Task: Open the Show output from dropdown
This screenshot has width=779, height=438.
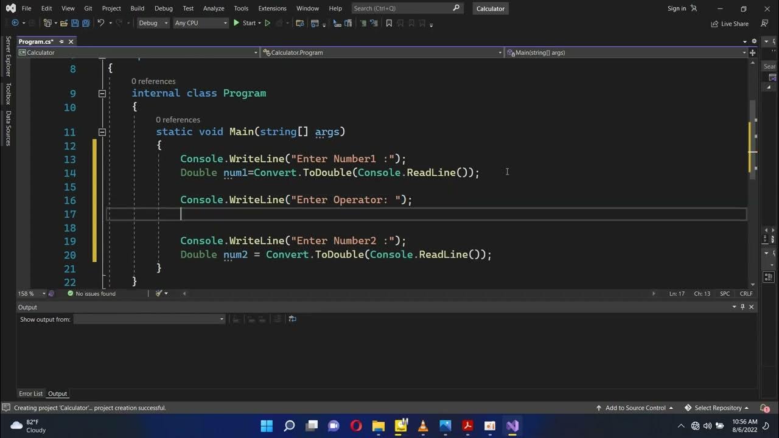Action: (149, 319)
